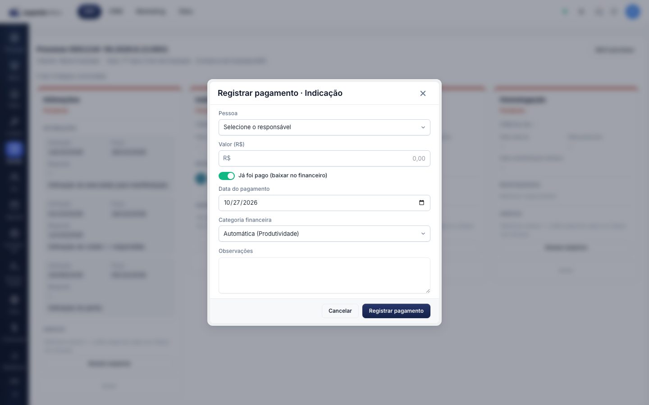The width and height of the screenshot is (649, 405).
Task: Toggle the 'Já foi pago' switch
Action: coord(227,175)
